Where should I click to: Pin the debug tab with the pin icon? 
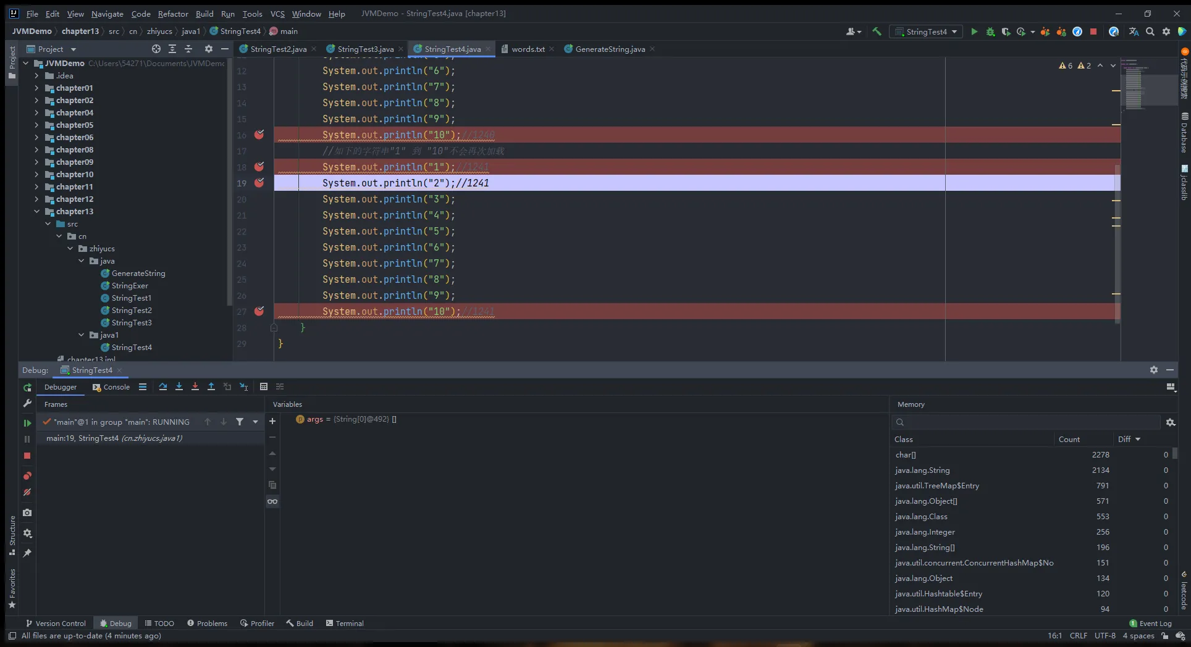point(27,553)
